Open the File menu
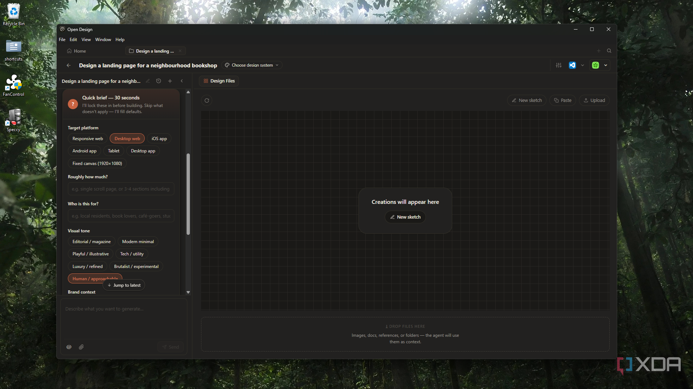Image resolution: width=693 pixels, height=389 pixels. (x=62, y=40)
